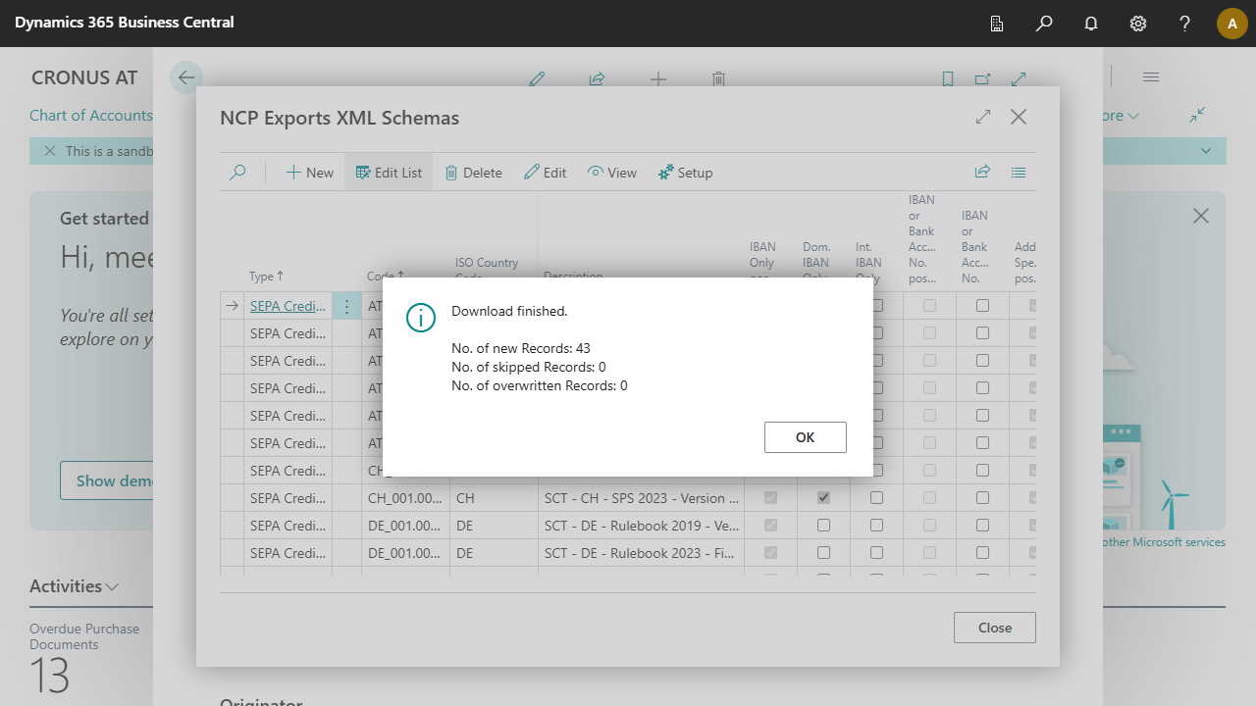1256x706 pixels.
Task: Click the share icon in list toolbar
Action: pyautogui.click(x=982, y=173)
